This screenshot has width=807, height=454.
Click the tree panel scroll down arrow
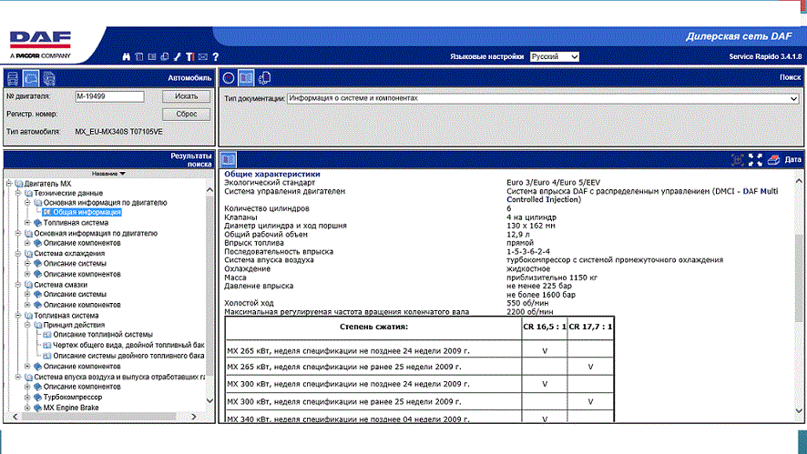(x=209, y=401)
